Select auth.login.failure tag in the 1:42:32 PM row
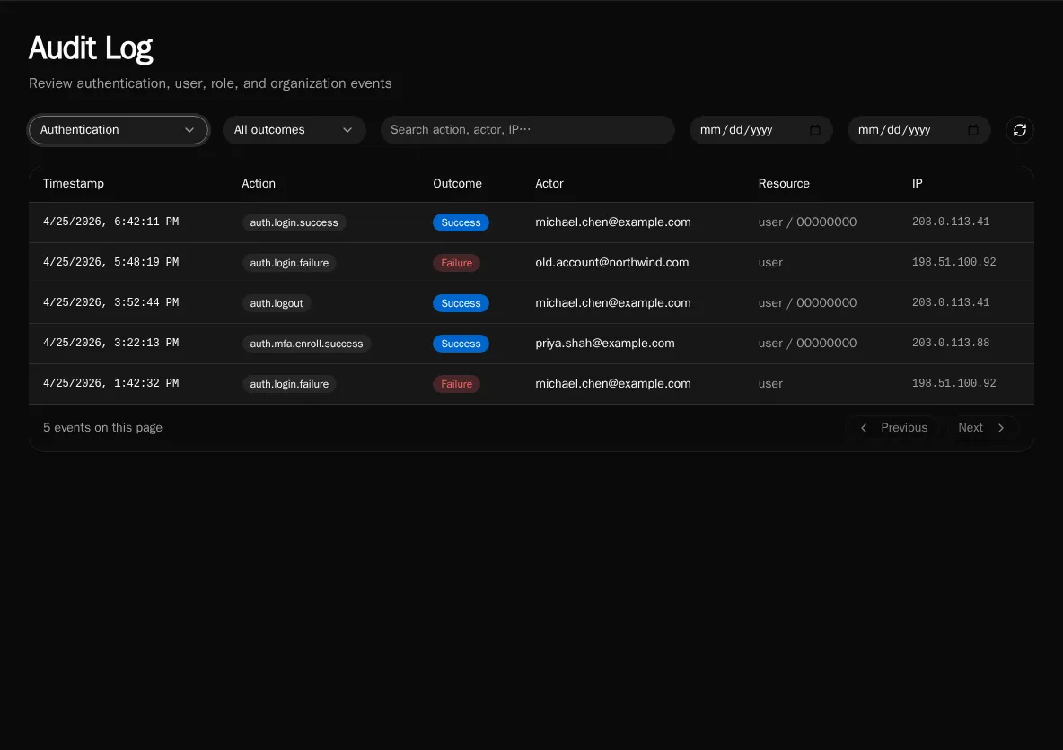The image size is (1063, 750). click(289, 384)
